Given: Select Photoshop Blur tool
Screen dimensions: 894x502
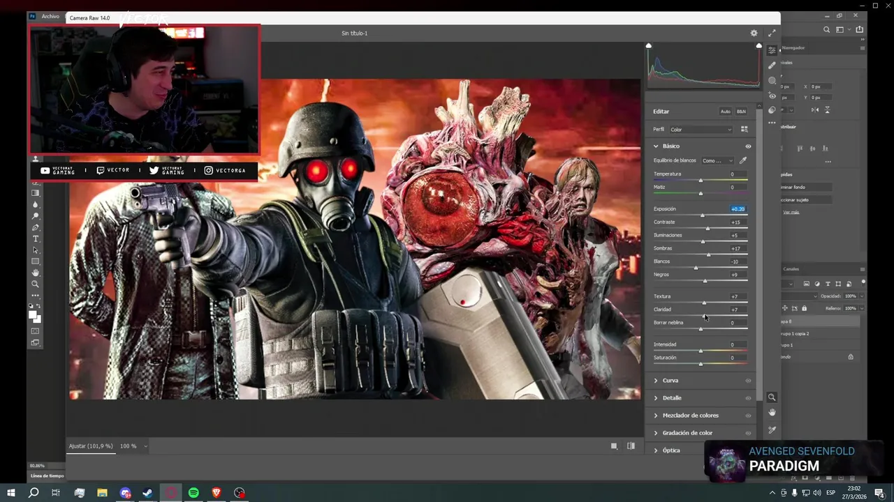Looking at the screenshot, I should pos(36,204).
